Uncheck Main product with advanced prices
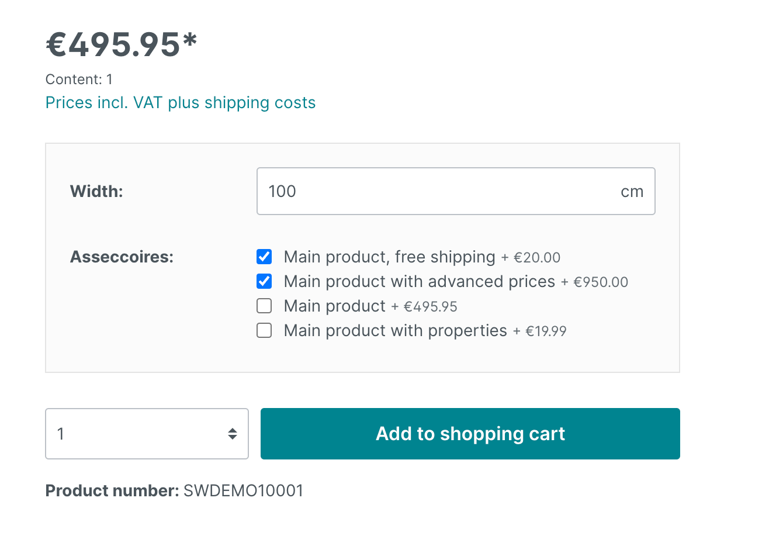Image resolution: width=776 pixels, height=560 pixels. [x=264, y=281]
